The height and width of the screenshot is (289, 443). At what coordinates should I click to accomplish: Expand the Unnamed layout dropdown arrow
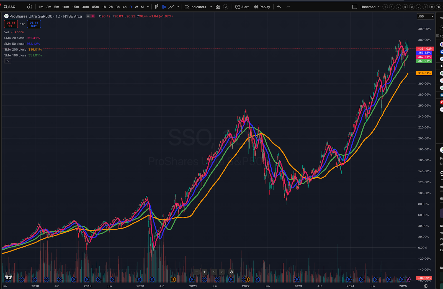pos(379,7)
